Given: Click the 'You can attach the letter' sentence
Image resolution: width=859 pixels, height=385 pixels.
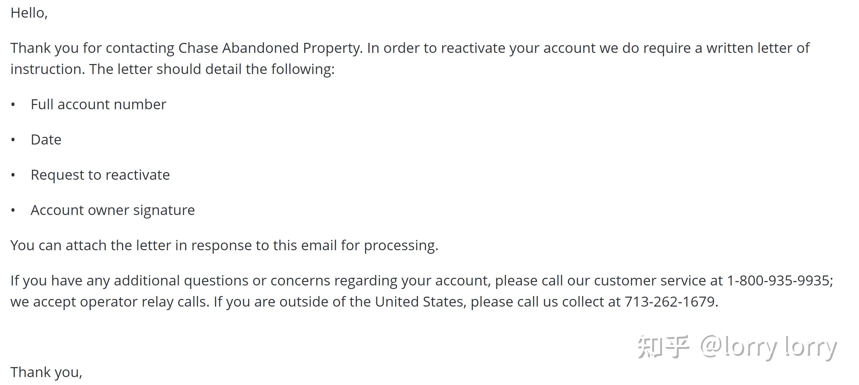Looking at the screenshot, I should click(224, 246).
